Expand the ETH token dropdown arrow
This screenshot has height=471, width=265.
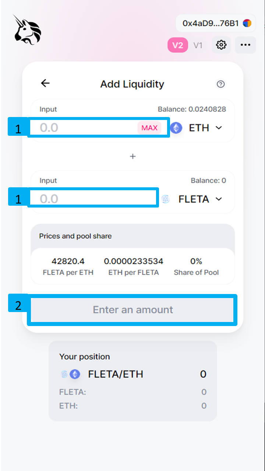[x=219, y=128]
